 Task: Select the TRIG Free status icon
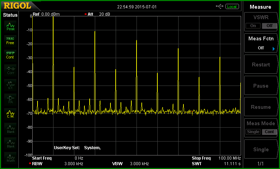click(10, 41)
